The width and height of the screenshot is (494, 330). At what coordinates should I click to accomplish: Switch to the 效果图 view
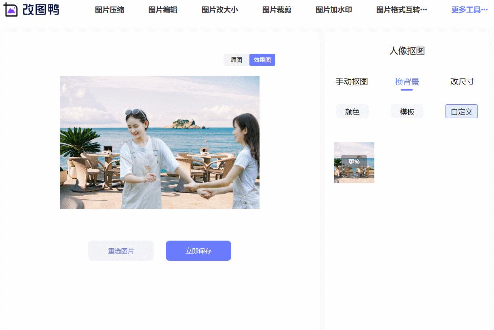click(x=262, y=59)
